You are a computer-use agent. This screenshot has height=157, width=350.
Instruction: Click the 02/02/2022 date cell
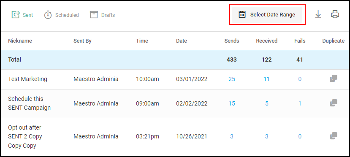pyautogui.click(x=192, y=103)
